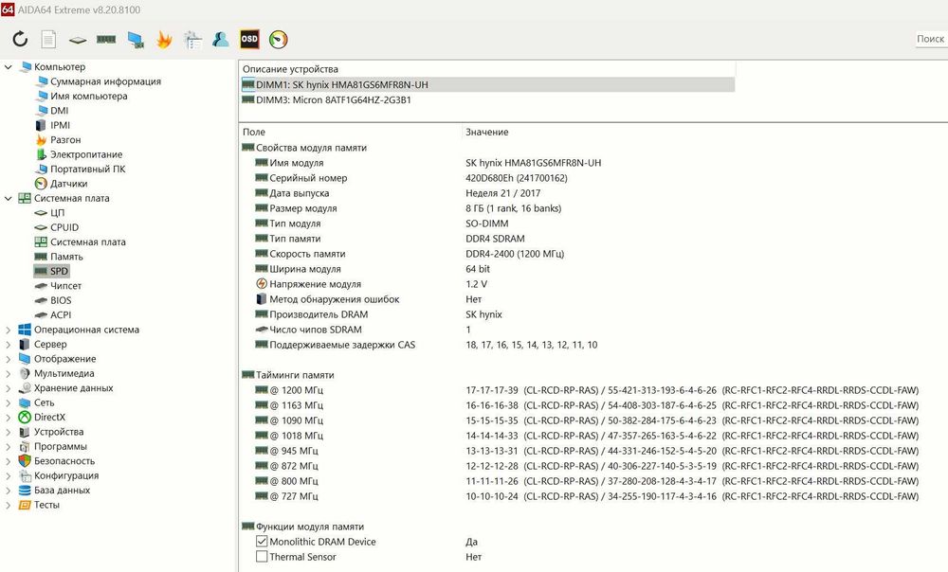This screenshot has height=572, width=948.
Task: Expand the Программы node
Action: click(x=9, y=446)
